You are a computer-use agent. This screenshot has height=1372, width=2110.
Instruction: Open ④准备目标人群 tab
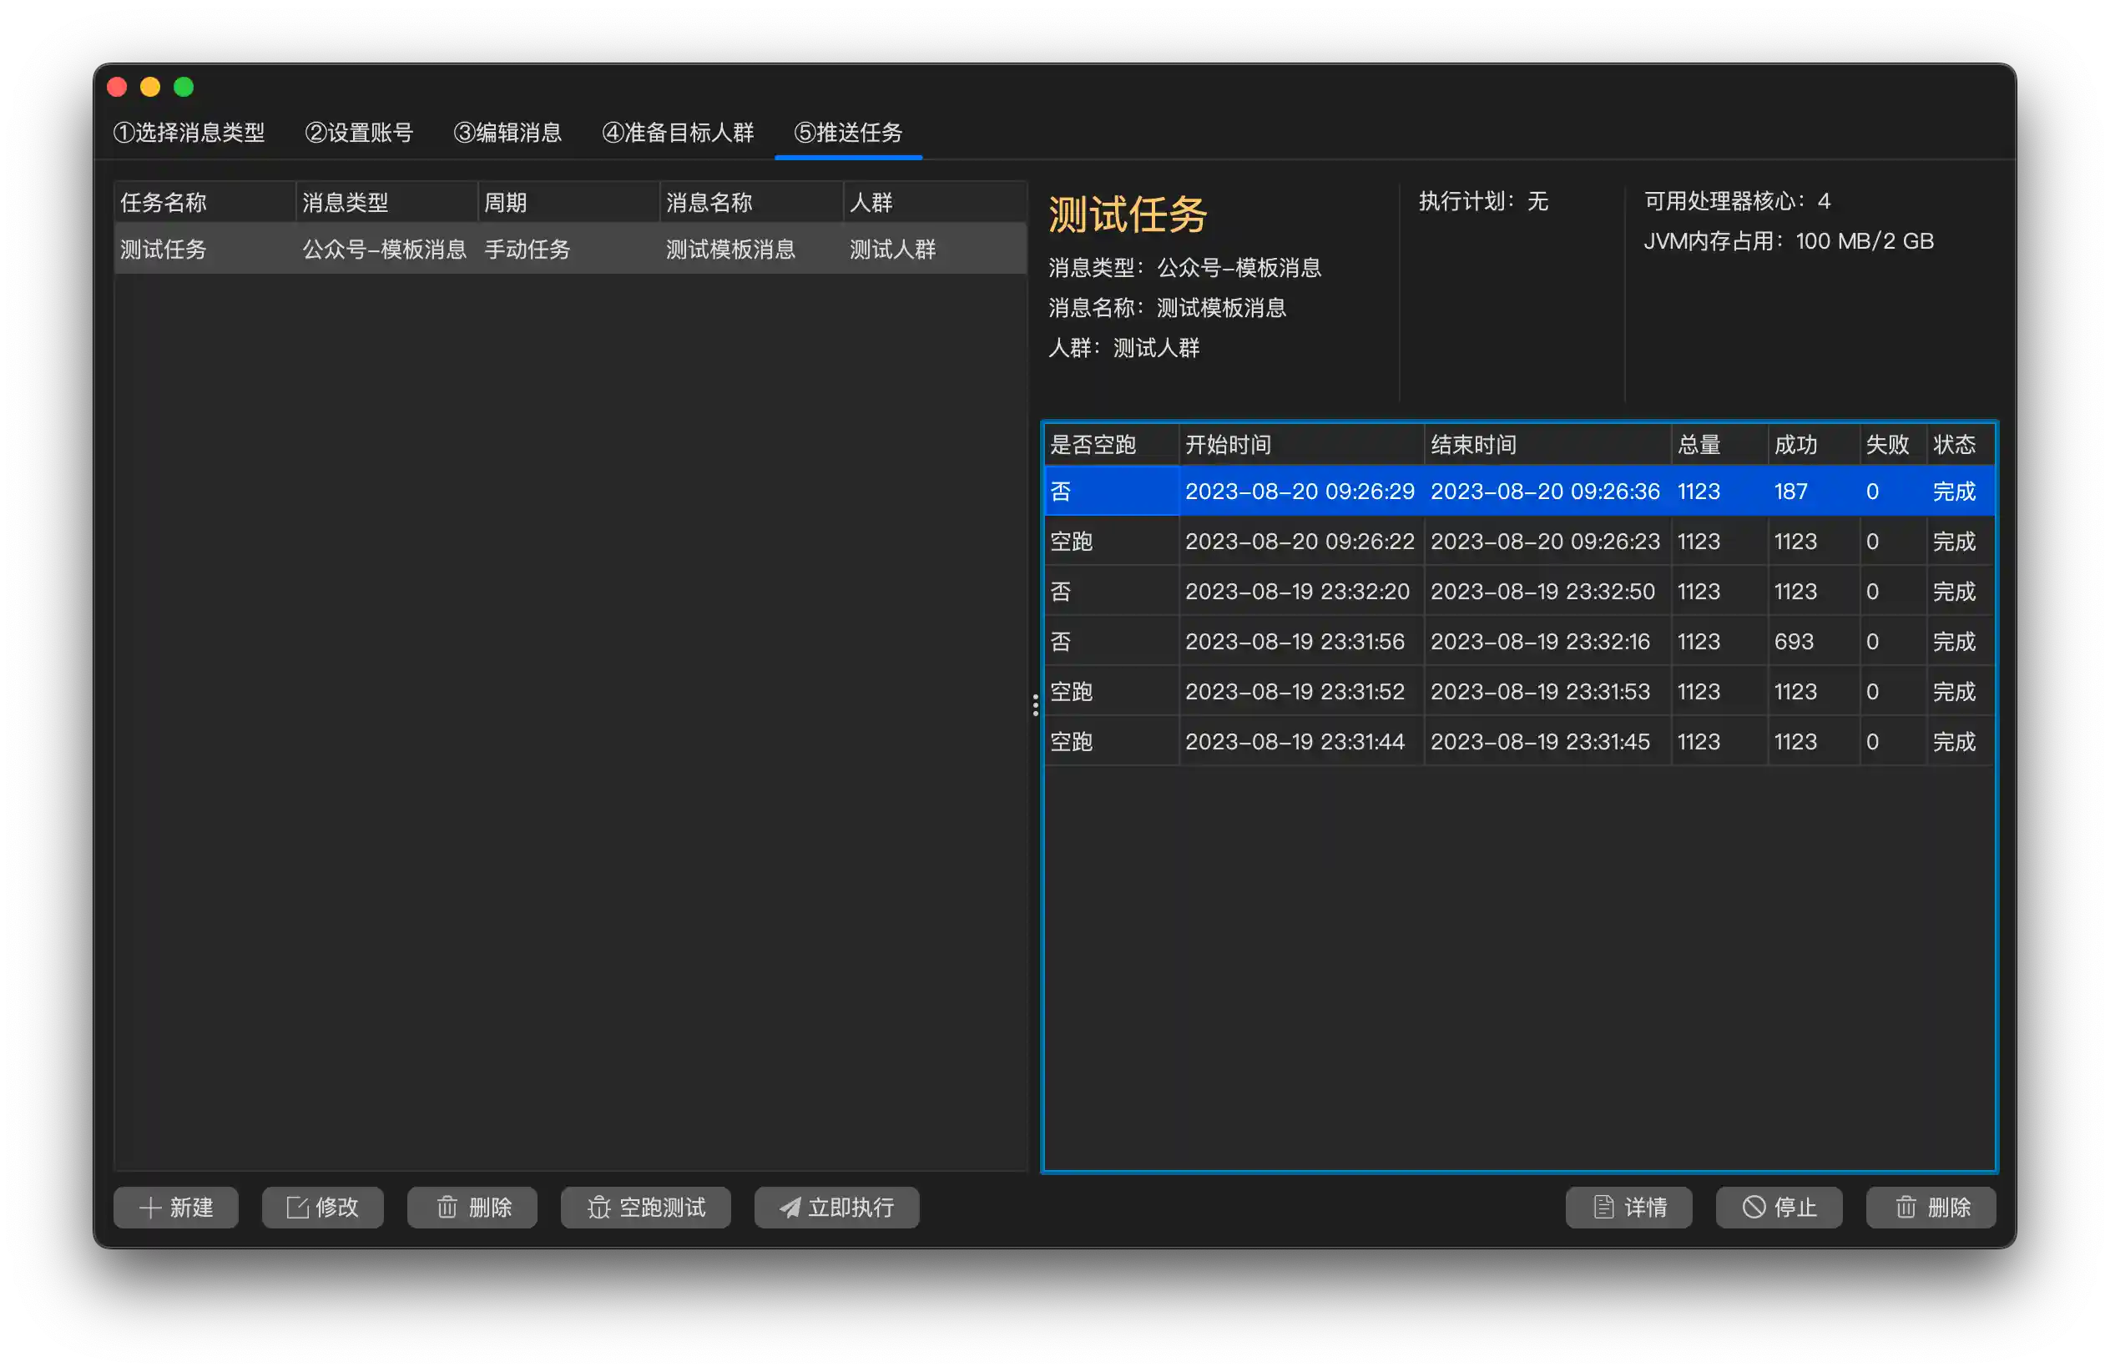point(678,133)
